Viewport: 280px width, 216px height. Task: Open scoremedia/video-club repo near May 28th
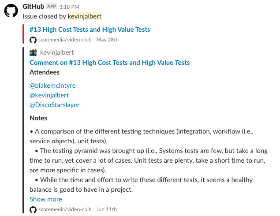pyautogui.click(x=65, y=40)
